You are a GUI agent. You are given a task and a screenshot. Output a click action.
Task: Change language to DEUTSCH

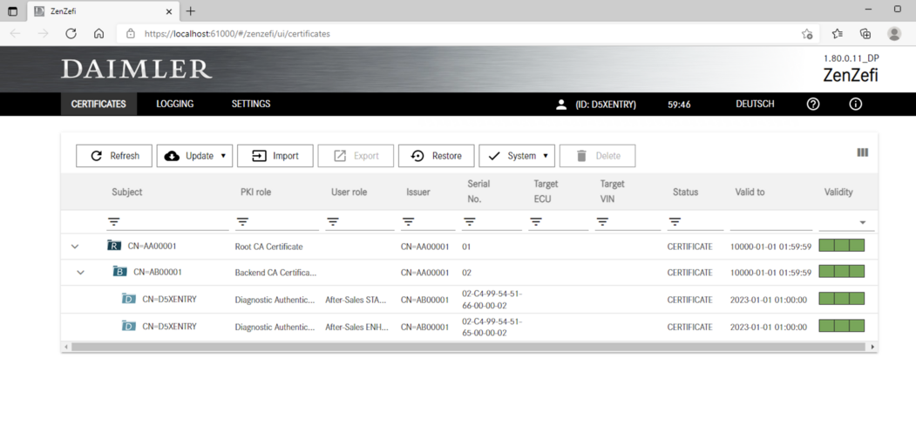pos(755,104)
